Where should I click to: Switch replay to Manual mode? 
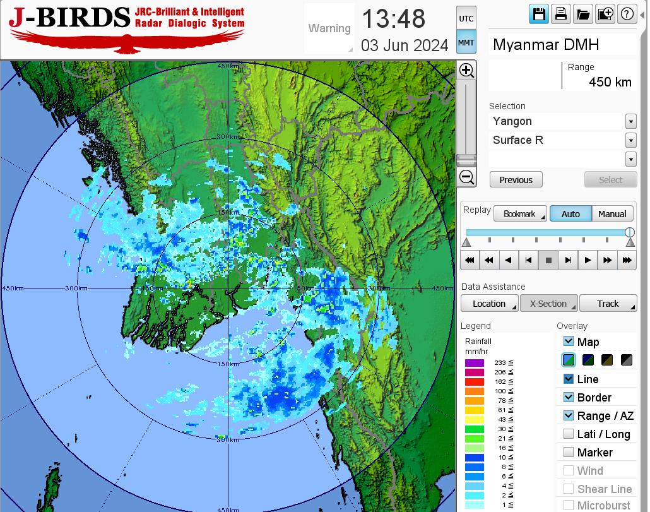612,214
